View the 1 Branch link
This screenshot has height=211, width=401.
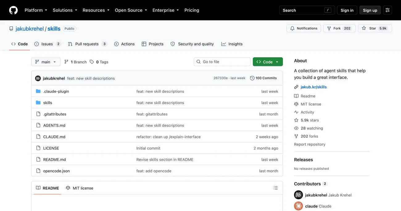[x=76, y=62]
